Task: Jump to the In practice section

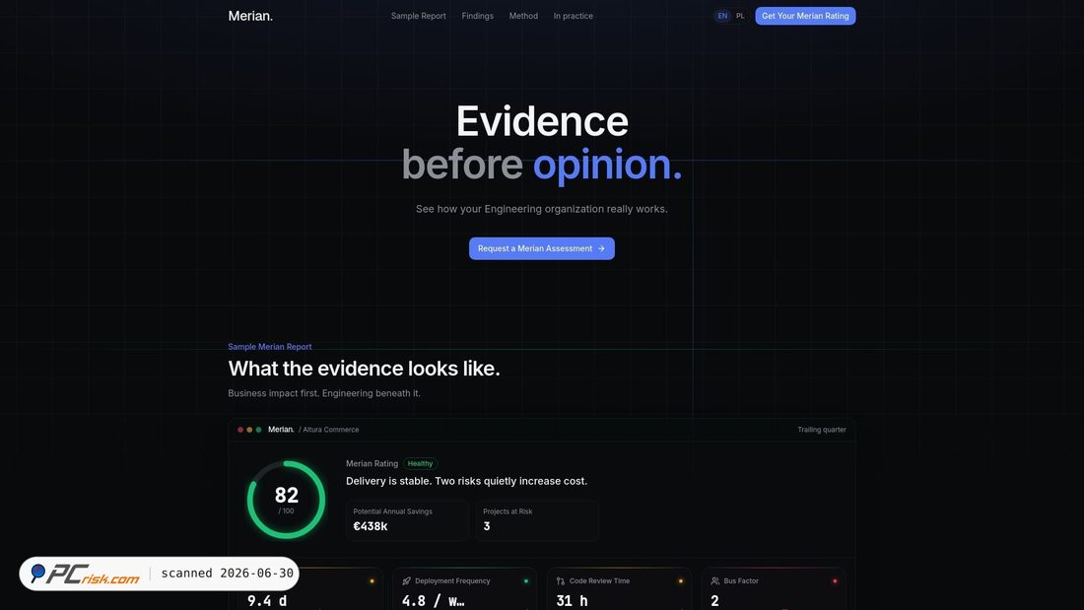Action: (x=574, y=16)
